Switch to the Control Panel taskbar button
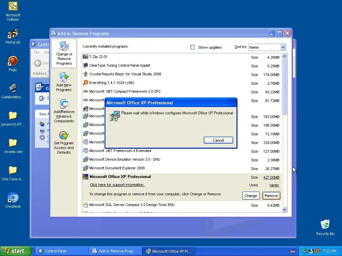Screen dimensions: 342x256 coord(62,251)
